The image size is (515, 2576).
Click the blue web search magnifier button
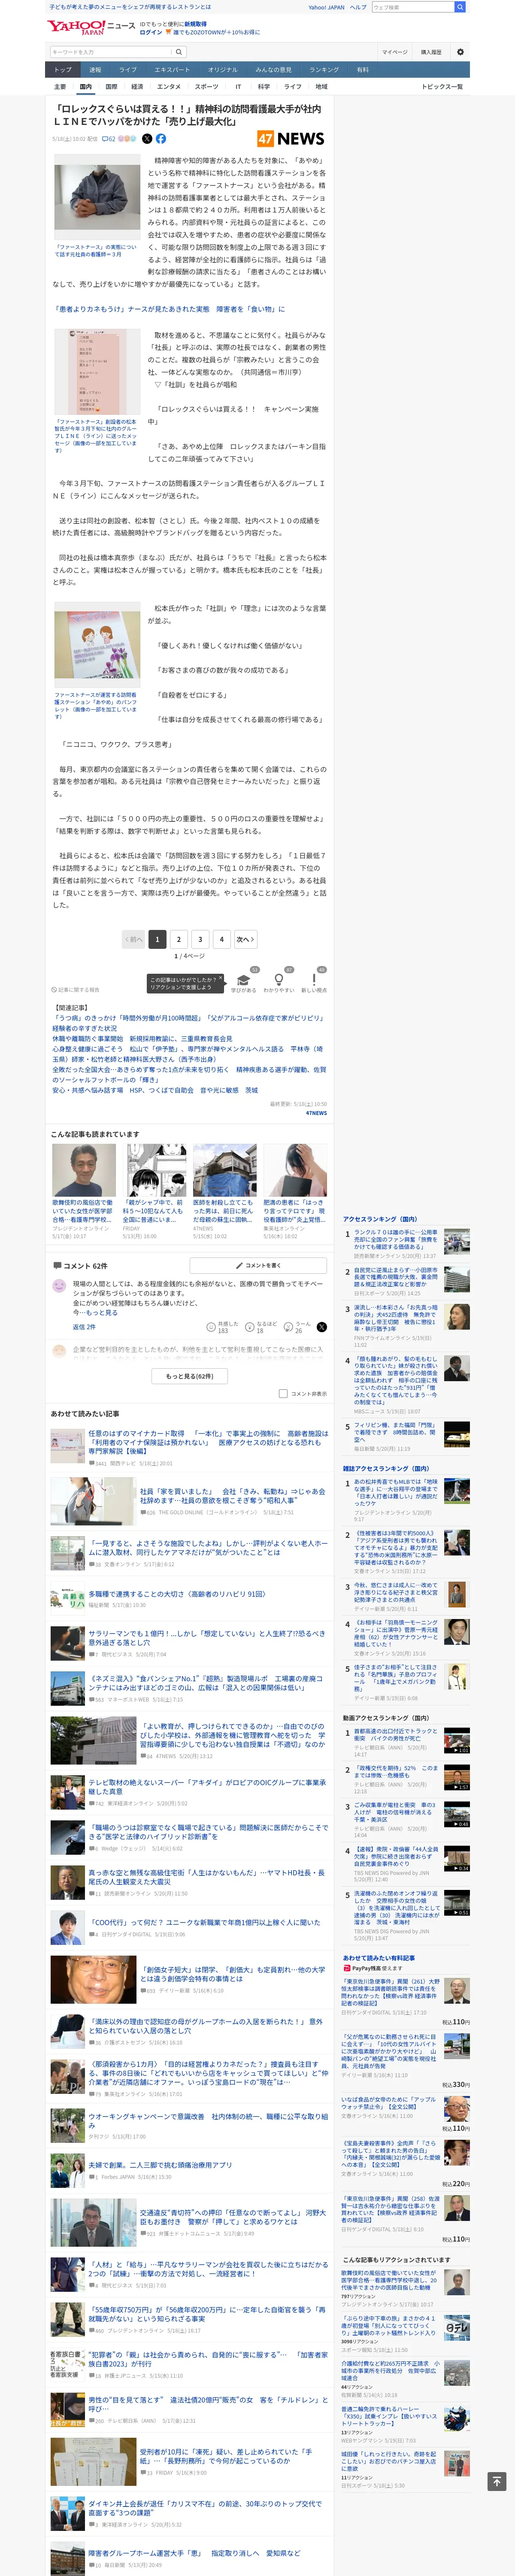coord(460,7)
